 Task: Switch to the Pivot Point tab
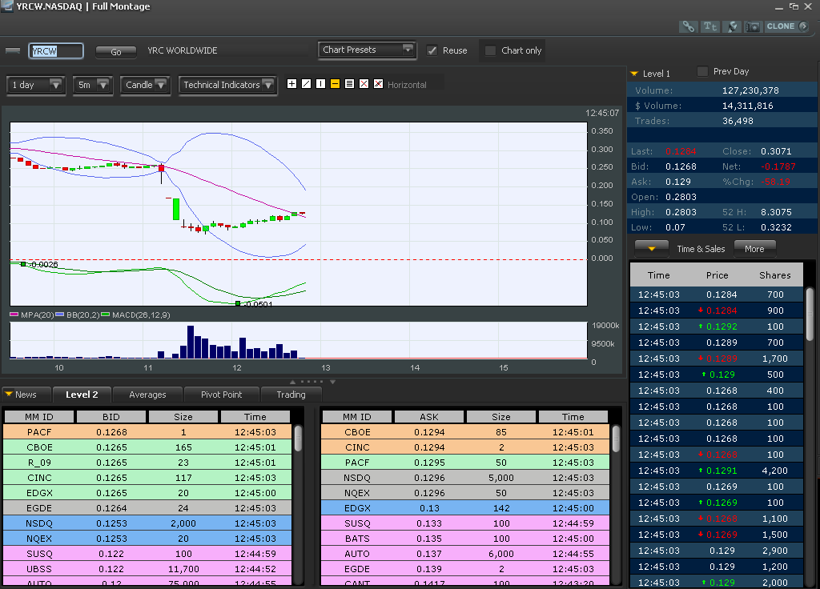click(222, 394)
